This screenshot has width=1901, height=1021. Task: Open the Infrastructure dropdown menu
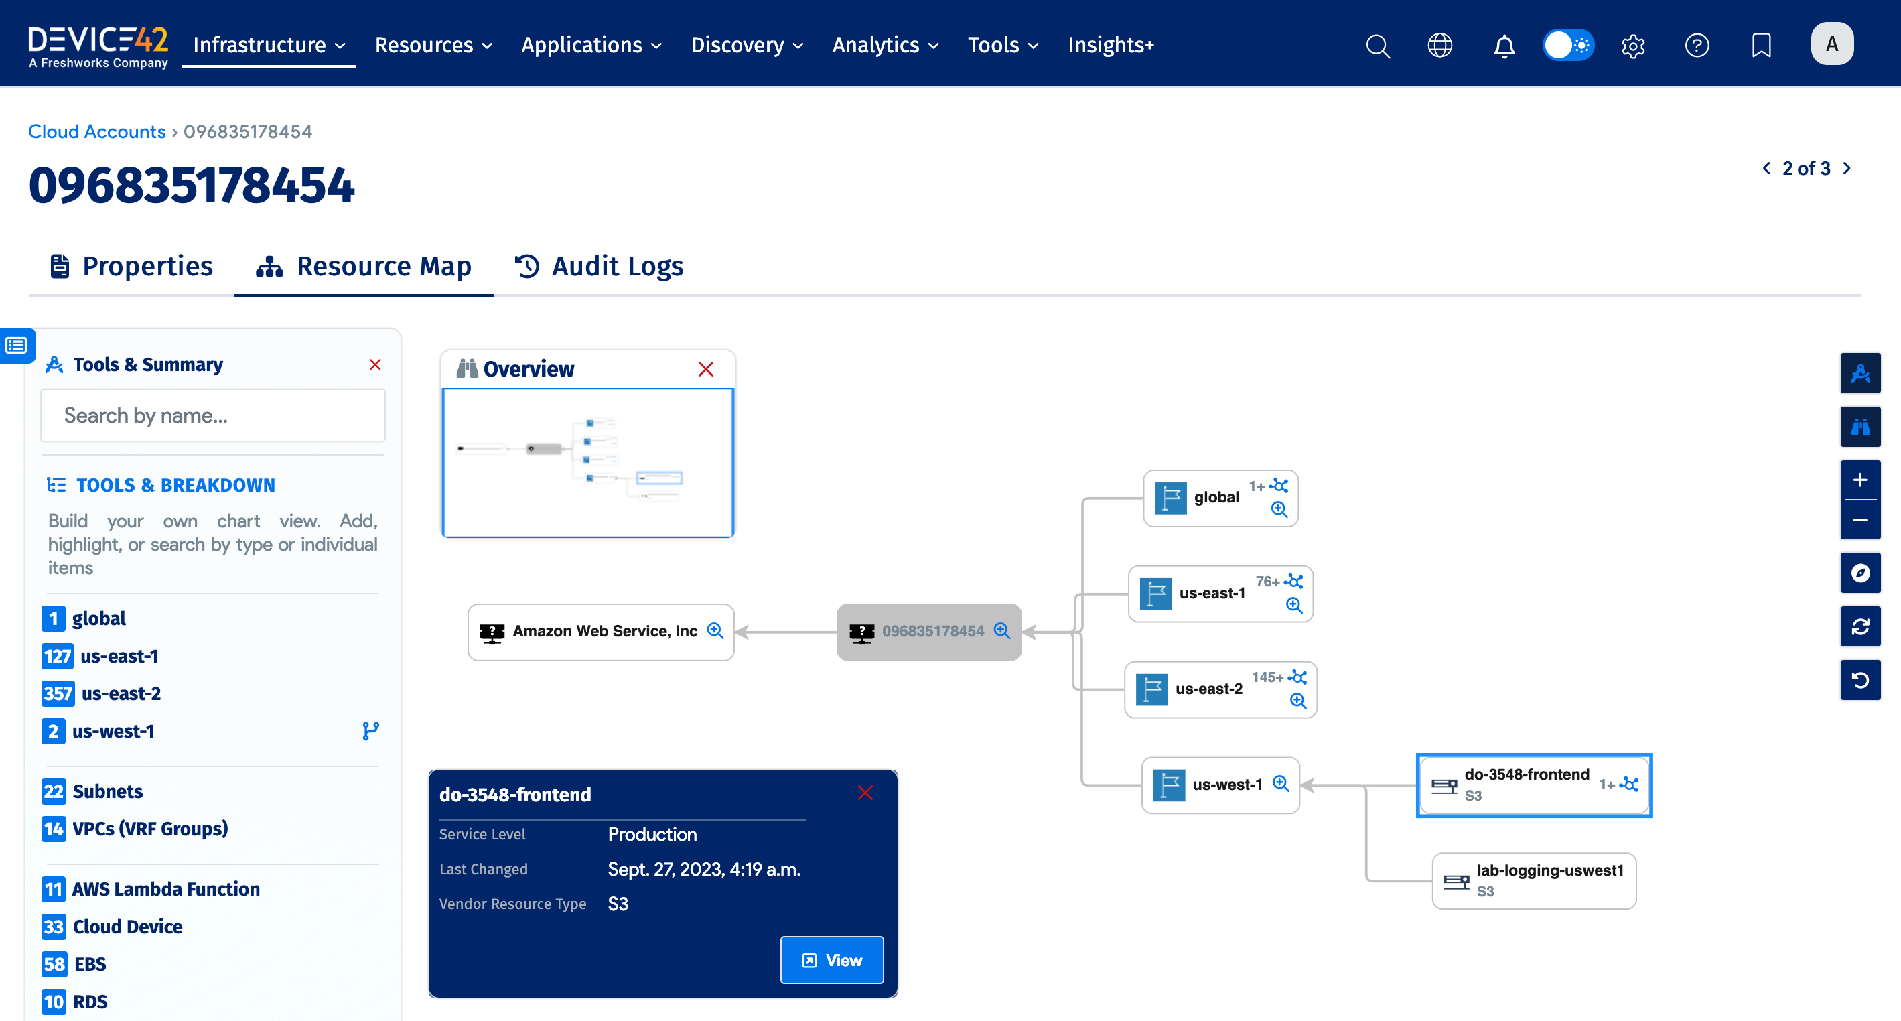(x=267, y=44)
